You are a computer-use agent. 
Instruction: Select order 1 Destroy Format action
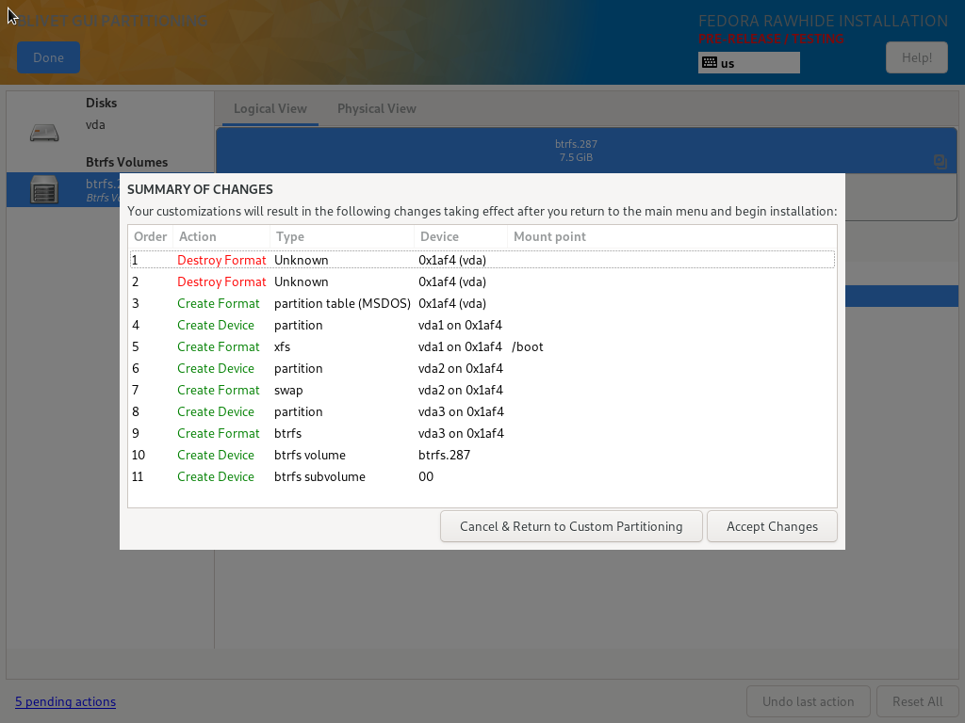click(x=482, y=260)
